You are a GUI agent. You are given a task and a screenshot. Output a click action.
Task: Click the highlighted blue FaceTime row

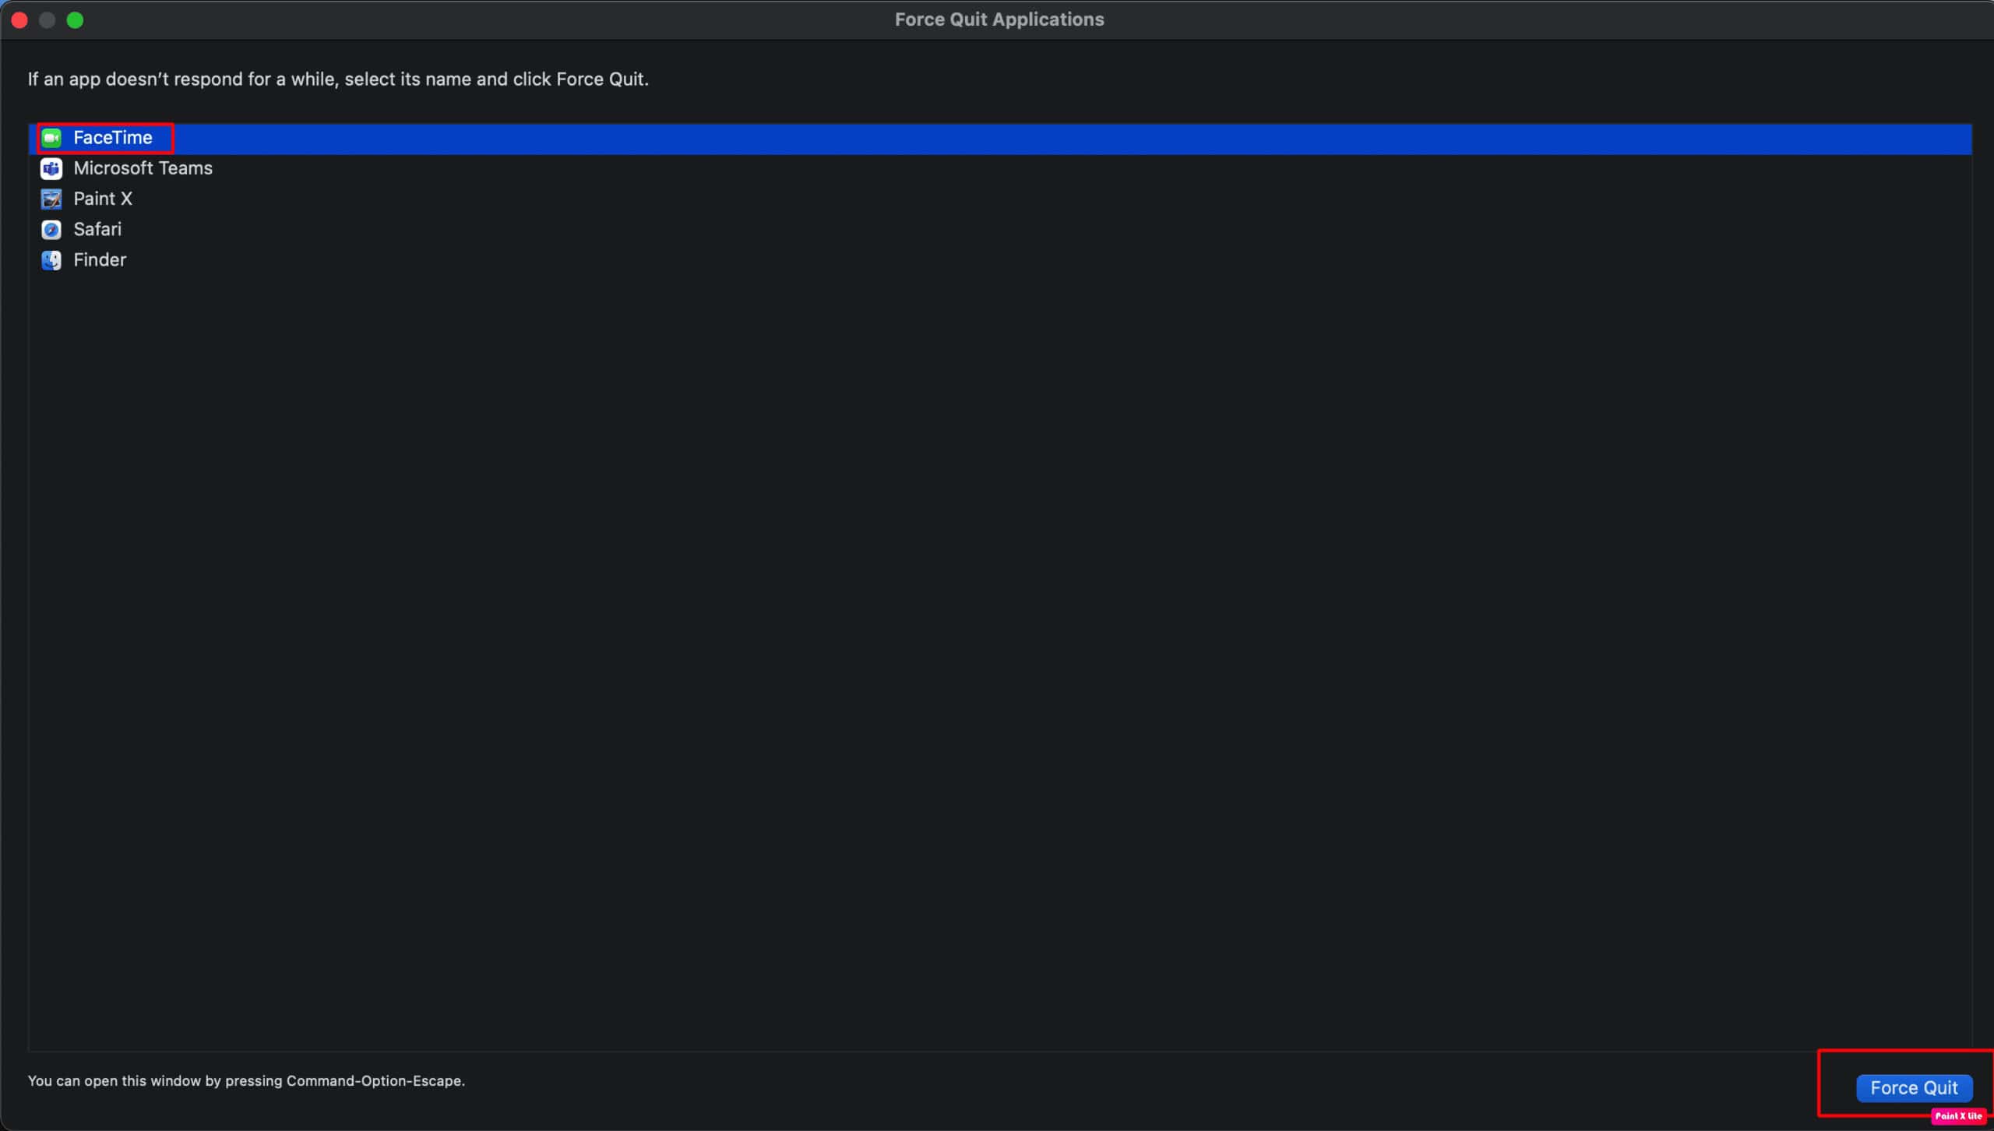1000,139
